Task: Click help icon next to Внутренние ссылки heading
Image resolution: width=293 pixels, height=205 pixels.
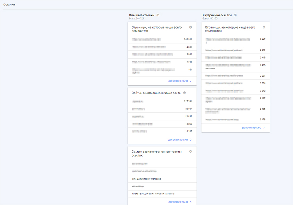Action: pyautogui.click(x=235, y=15)
